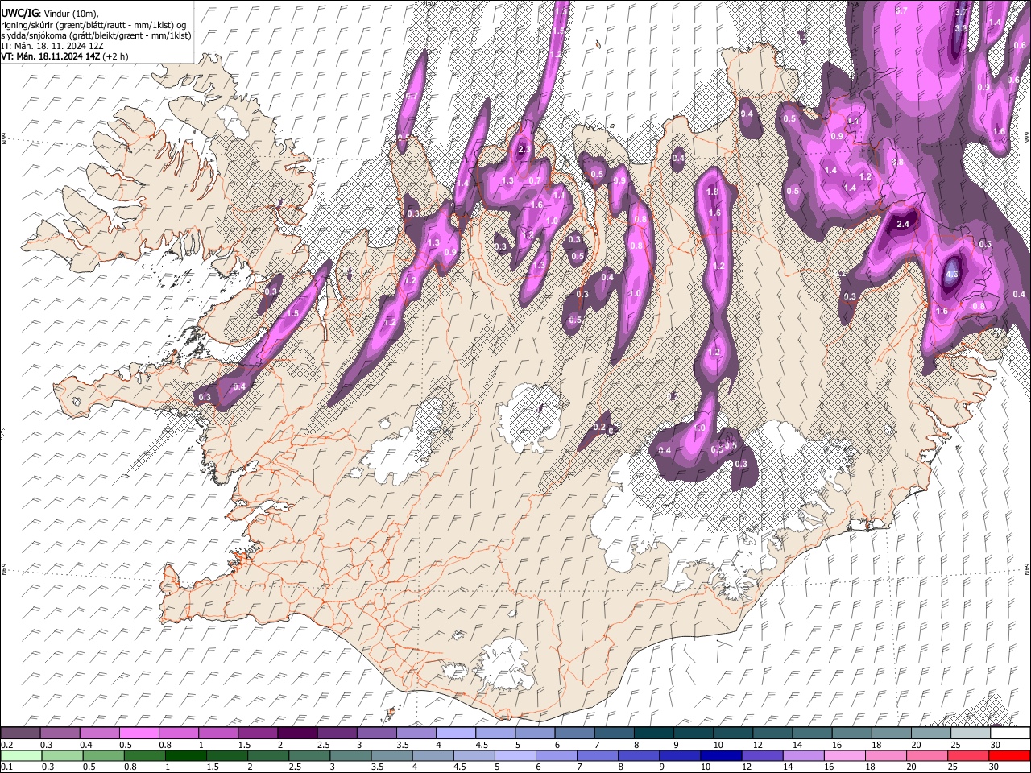Click the "rigning/skúrir" legend description line
The image size is (1031, 773).
click(x=93, y=25)
